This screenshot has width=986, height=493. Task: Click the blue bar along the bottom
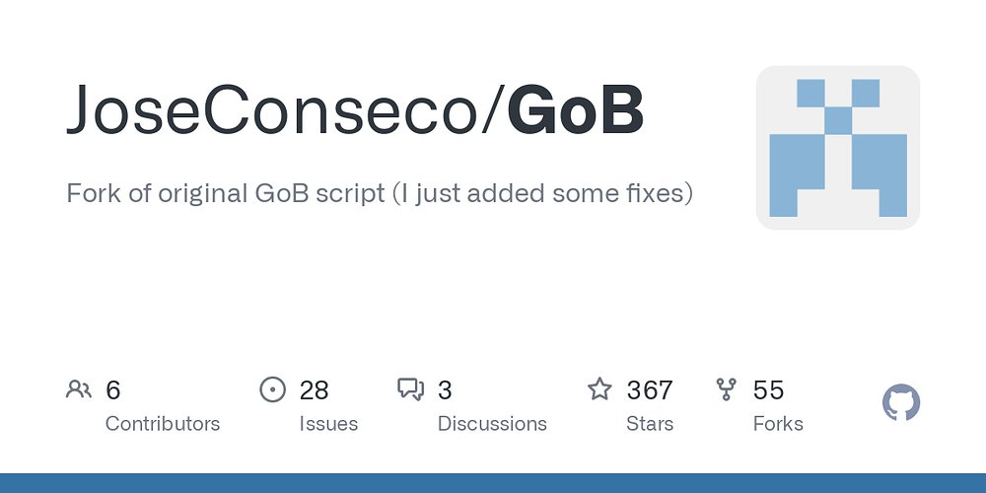coord(493,483)
